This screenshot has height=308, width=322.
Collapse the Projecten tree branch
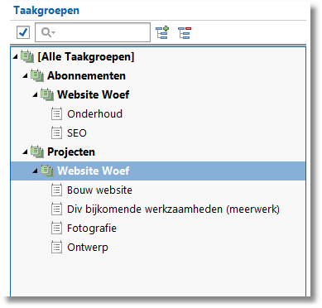point(26,152)
